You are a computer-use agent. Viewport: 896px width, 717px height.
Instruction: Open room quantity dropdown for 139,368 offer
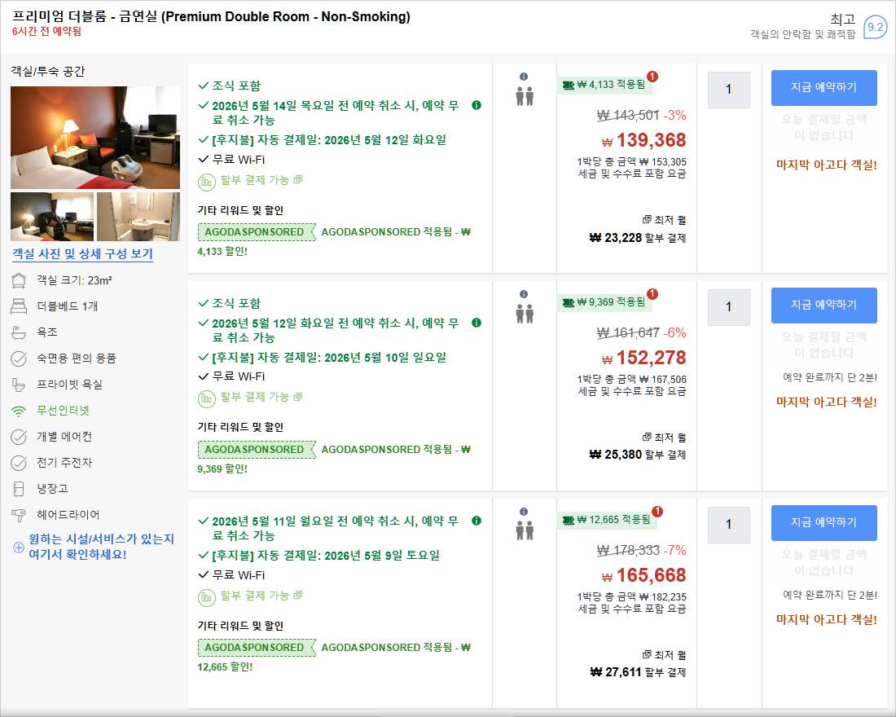(728, 90)
